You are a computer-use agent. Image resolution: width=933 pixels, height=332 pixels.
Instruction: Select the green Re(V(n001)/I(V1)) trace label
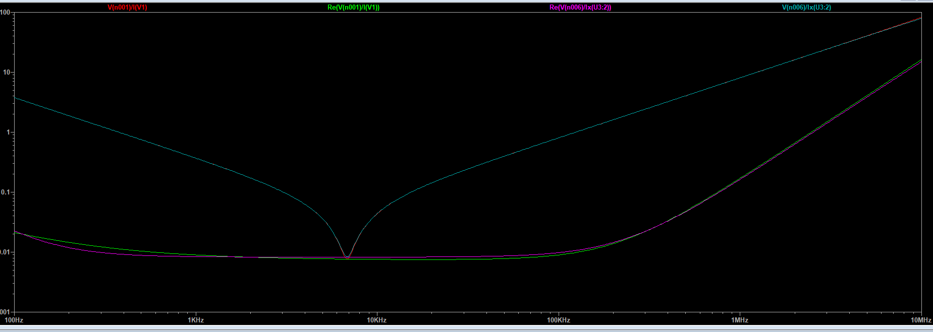[x=353, y=8]
